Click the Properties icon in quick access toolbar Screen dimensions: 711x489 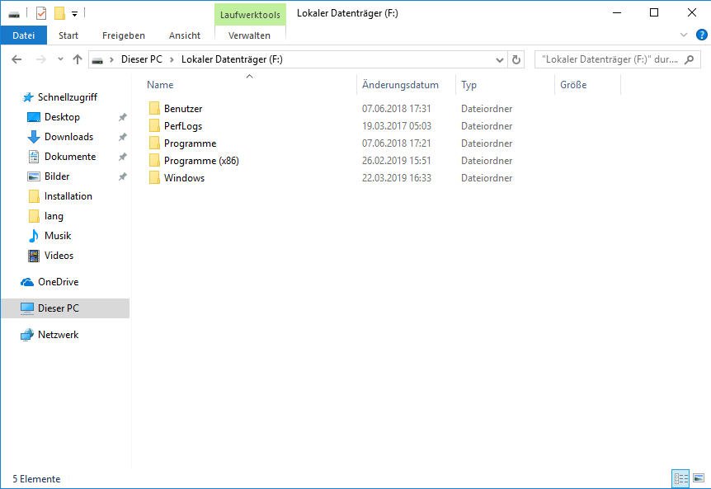[x=41, y=13]
